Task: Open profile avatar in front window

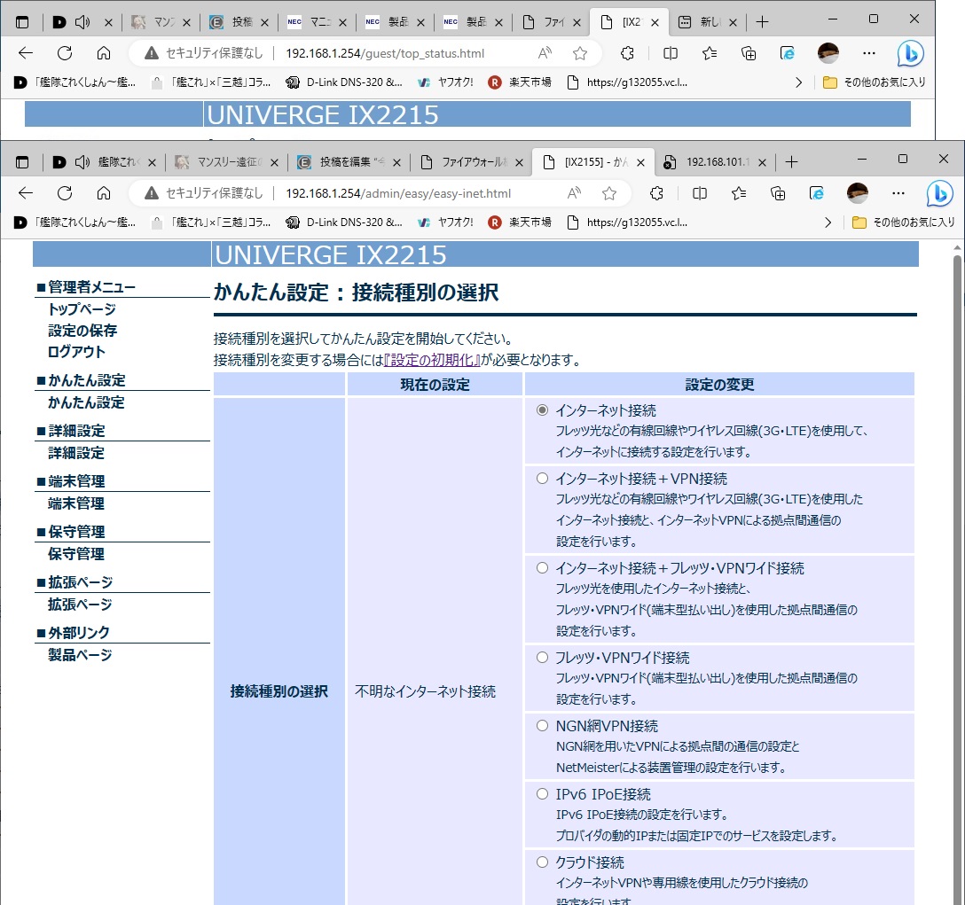Action: coord(858,193)
